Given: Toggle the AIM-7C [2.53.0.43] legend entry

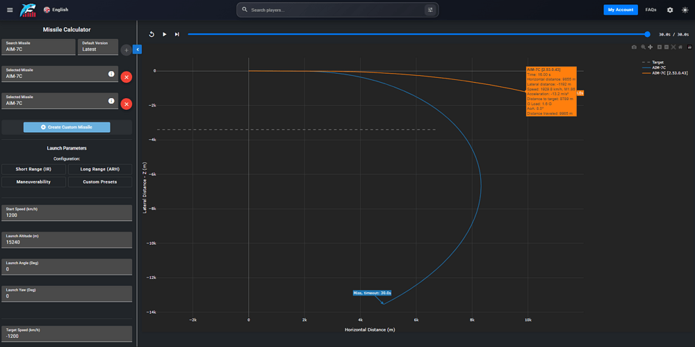Looking at the screenshot, I should pos(665,73).
